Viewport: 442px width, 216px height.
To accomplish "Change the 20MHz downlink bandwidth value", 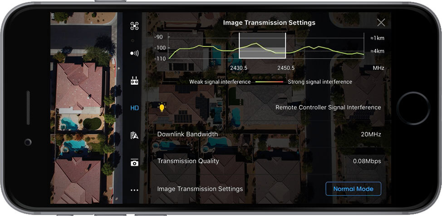I will (x=371, y=134).
